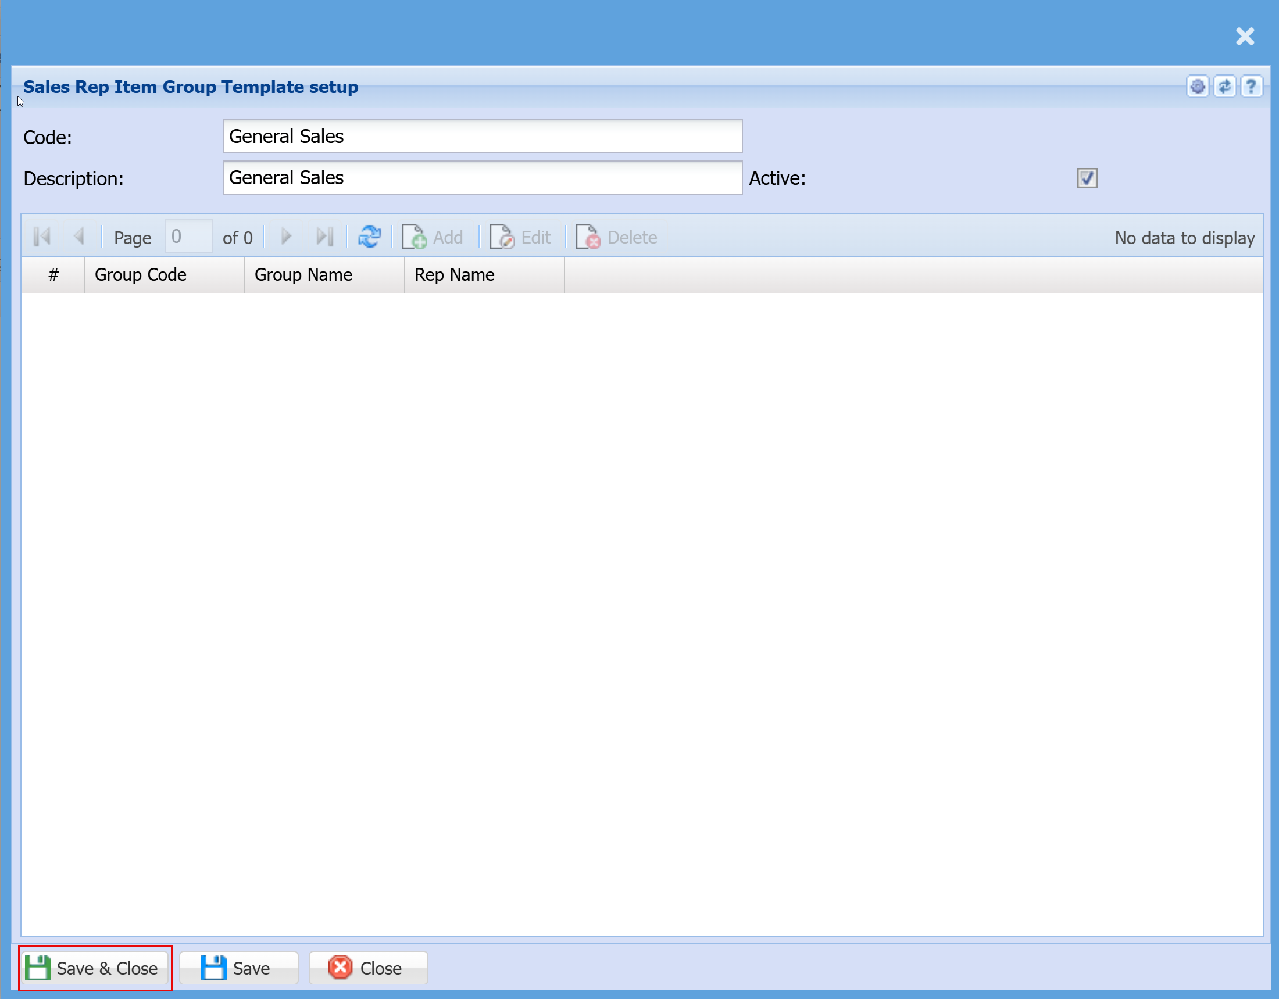
Task: Open the help question mark icon
Action: (1251, 87)
